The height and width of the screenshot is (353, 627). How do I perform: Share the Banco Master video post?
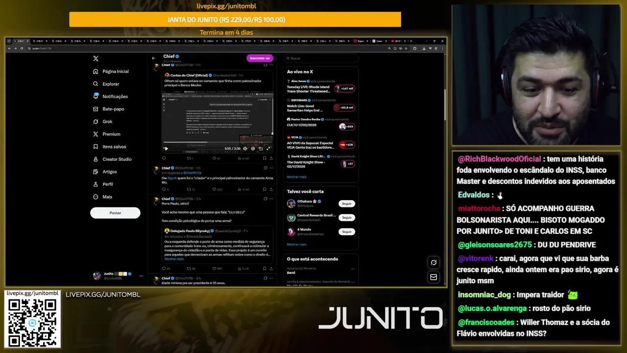click(x=271, y=158)
